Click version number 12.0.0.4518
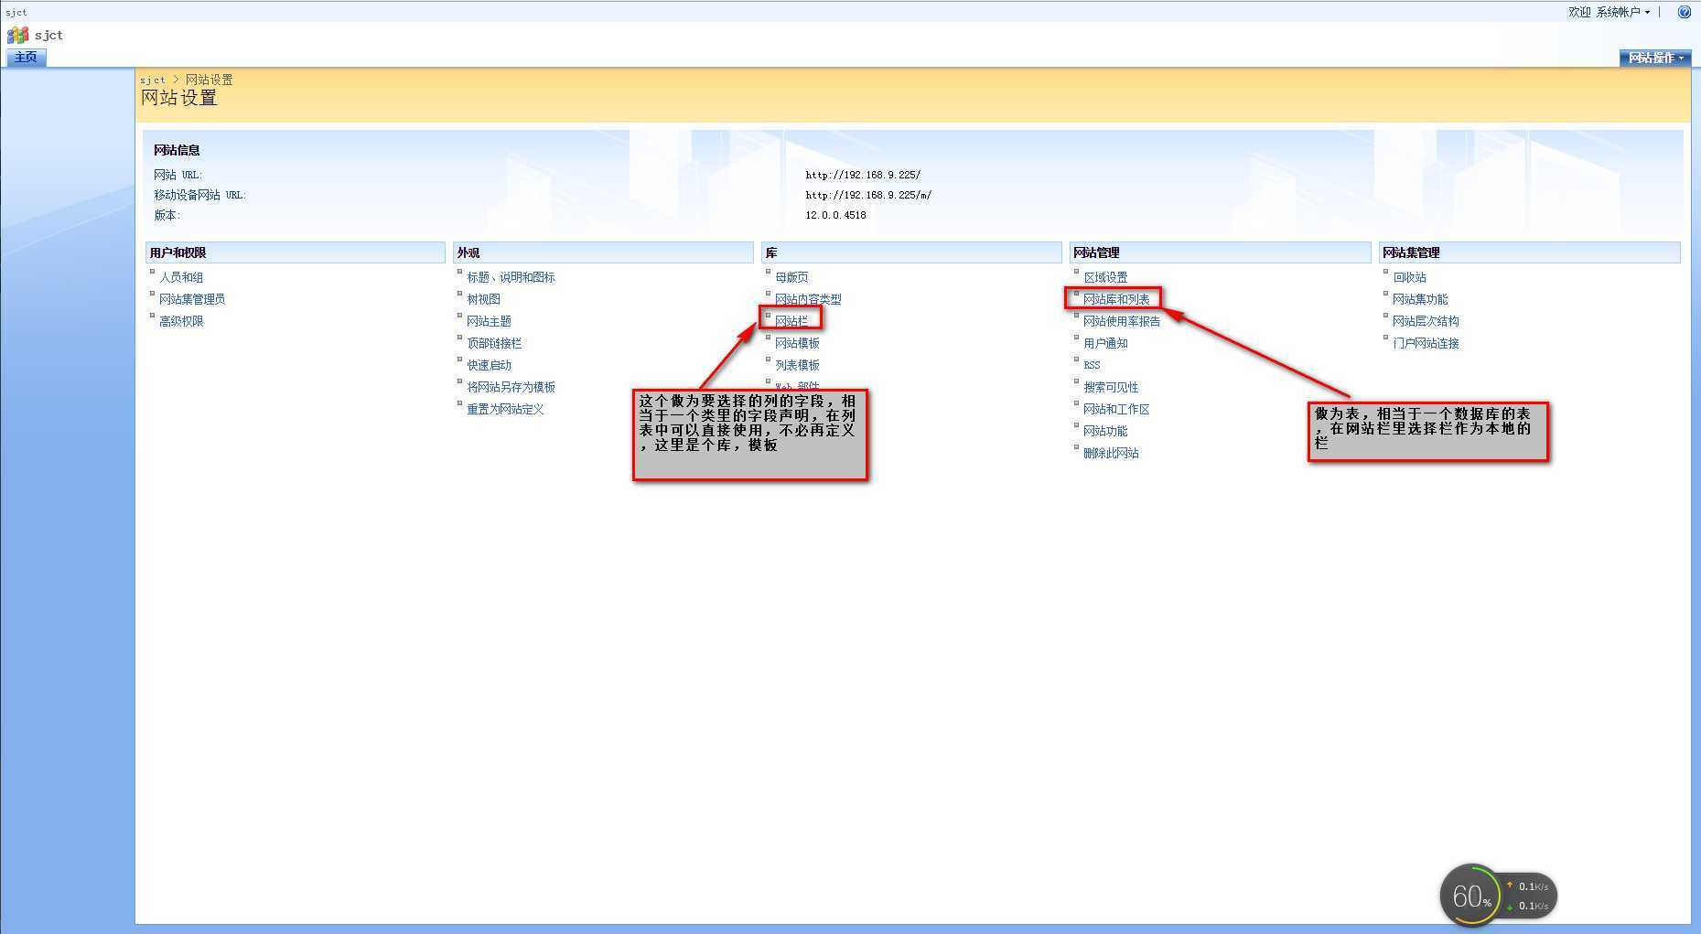This screenshot has width=1701, height=934. pyautogui.click(x=835, y=215)
